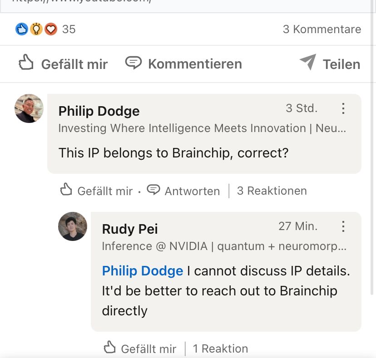Click the red heart reaction emoji
The height and width of the screenshot is (358, 376).
(x=50, y=29)
